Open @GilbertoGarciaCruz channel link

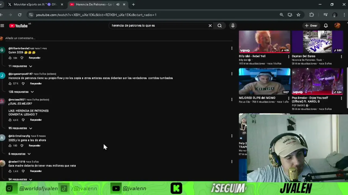coord(21,48)
